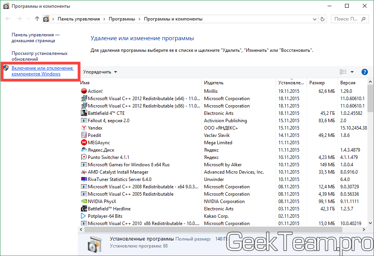The height and width of the screenshot is (256, 374).
Task: Expand the address bar history dropdown
Action: point(314,19)
